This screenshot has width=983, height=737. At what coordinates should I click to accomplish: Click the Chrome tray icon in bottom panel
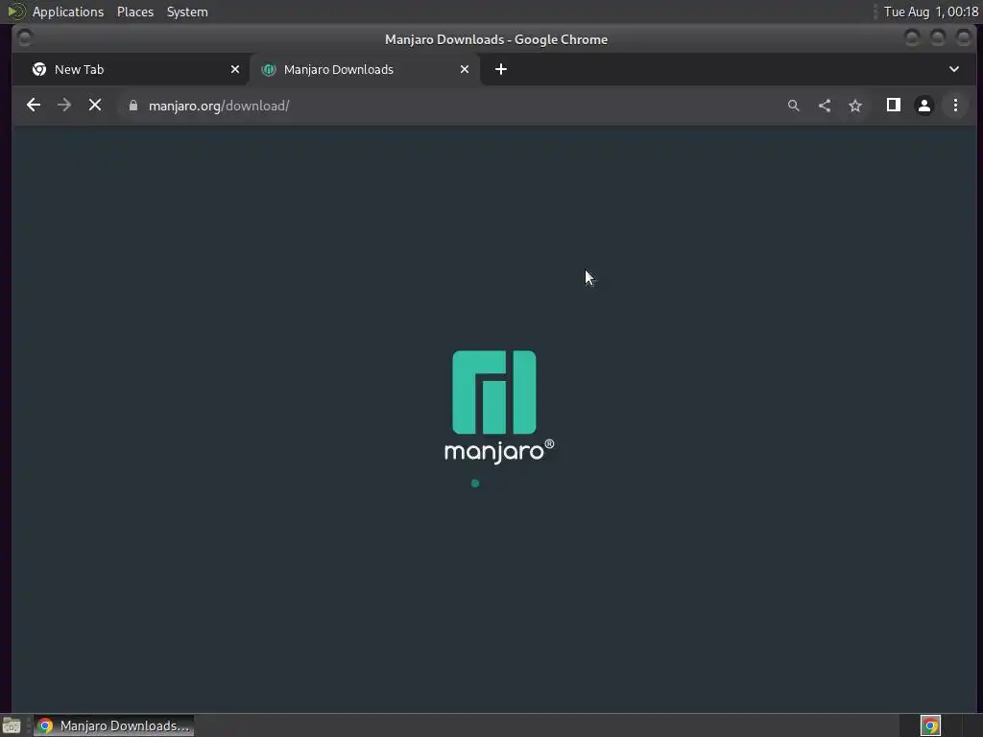pos(930,725)
